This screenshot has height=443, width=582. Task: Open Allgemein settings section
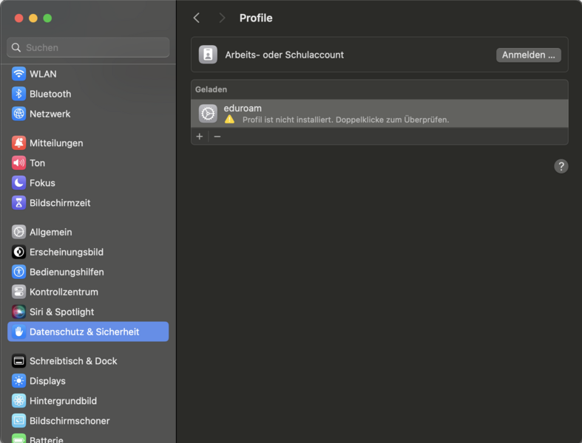pyautogui.click(x=50, y=232)
